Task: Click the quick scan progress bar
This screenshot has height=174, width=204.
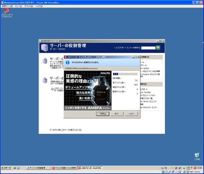Action: pos(125,74)
